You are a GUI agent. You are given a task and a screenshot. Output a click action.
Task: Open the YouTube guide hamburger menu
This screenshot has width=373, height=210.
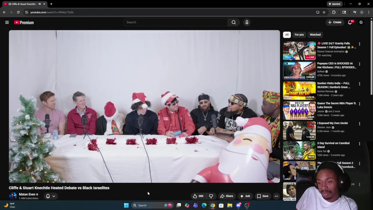tap(7, 22)
